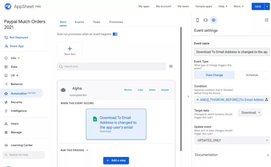This screenshot has width=271, height=167.
Task: Switch to the Events tab
Action: [79, 22]
